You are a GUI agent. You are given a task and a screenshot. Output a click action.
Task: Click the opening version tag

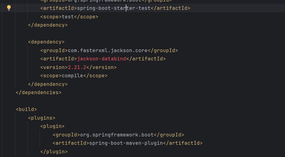[x=54, y=67]
